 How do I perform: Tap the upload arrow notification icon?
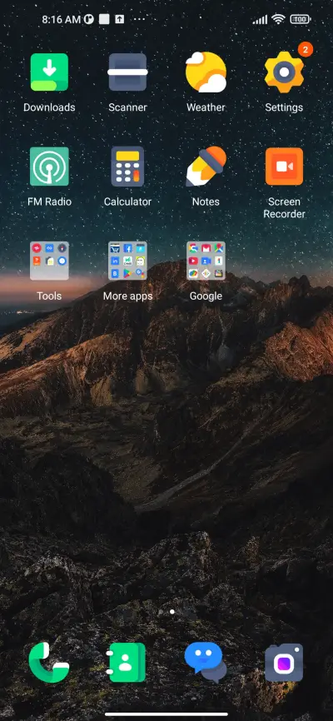pos(120,19)
